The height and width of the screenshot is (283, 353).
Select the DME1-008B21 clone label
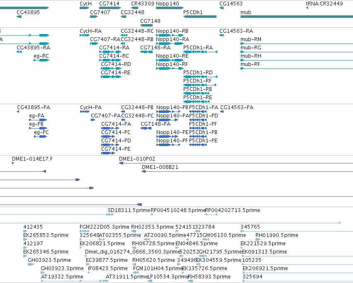pos(160,167)
